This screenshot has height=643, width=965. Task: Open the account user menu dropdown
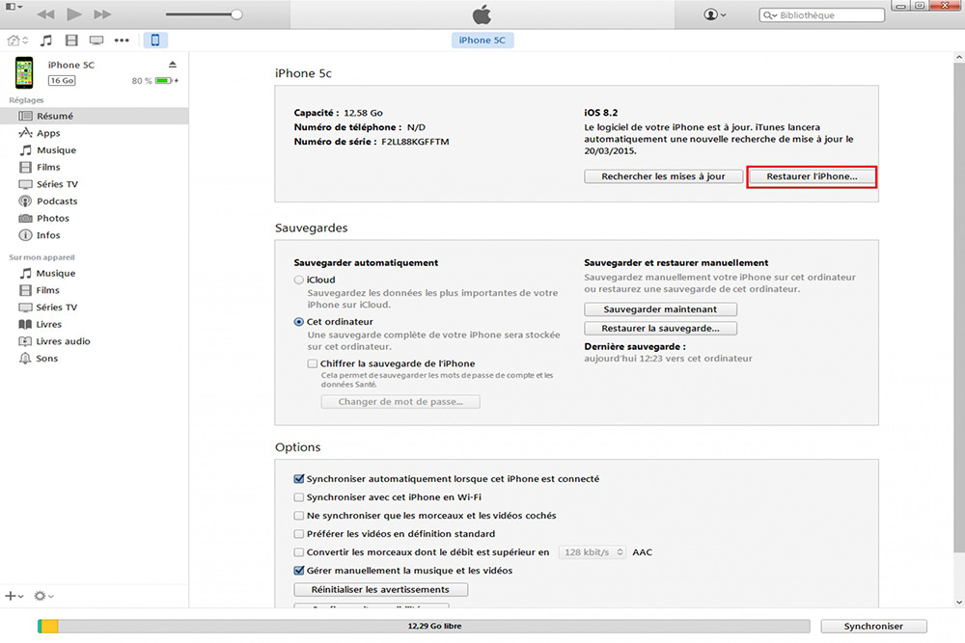(x=715, y=15)
